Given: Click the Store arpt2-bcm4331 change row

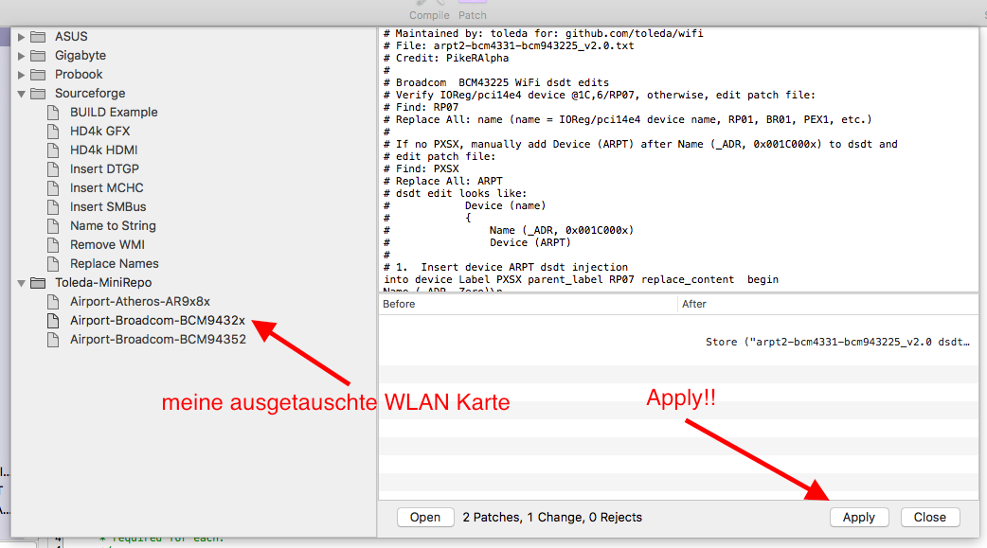Looking at the screenshot, I should pyautogui.click(x=678, y=342).
